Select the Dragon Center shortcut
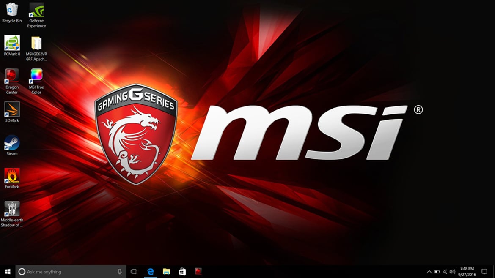 click(12, 82)
